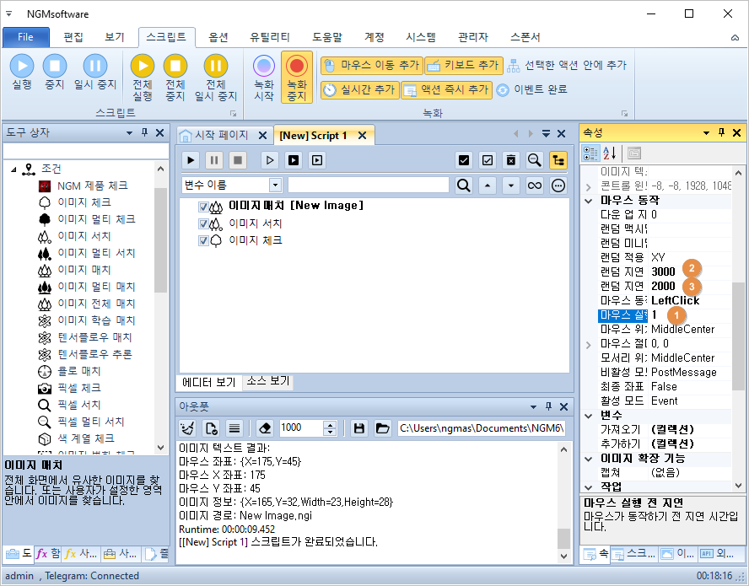
Task: Toggle checkbox for 이미지 서치 action
Action: point(203,223)
